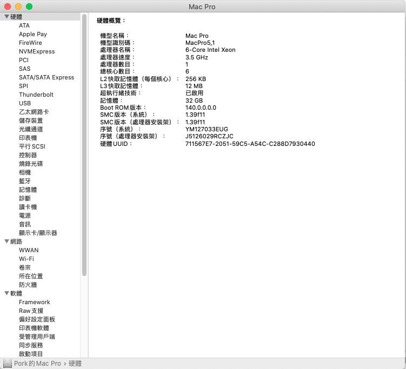The height and width of the screenshot is (369, 406).
Task: Select 啟動項目 startup items
Action: pos(31,354)
